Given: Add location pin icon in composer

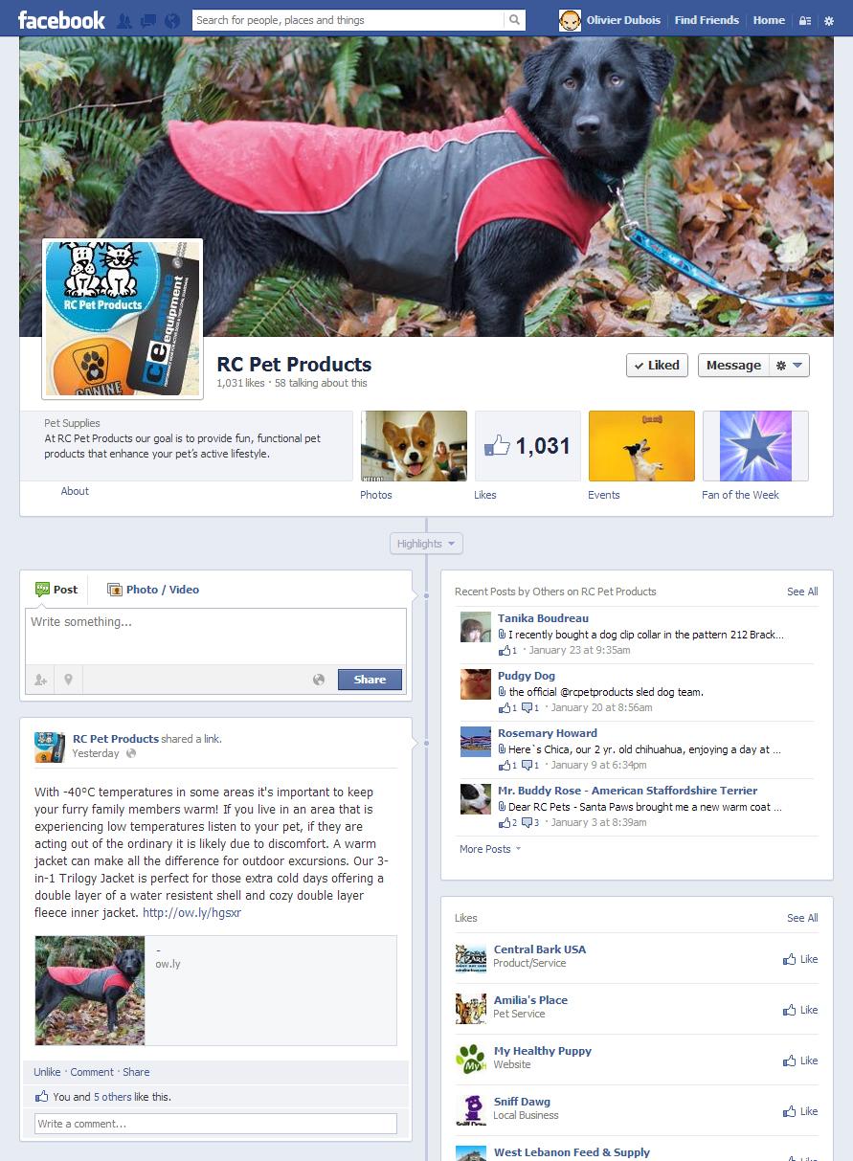Looking at the screenshot, I should coord(69,680).
